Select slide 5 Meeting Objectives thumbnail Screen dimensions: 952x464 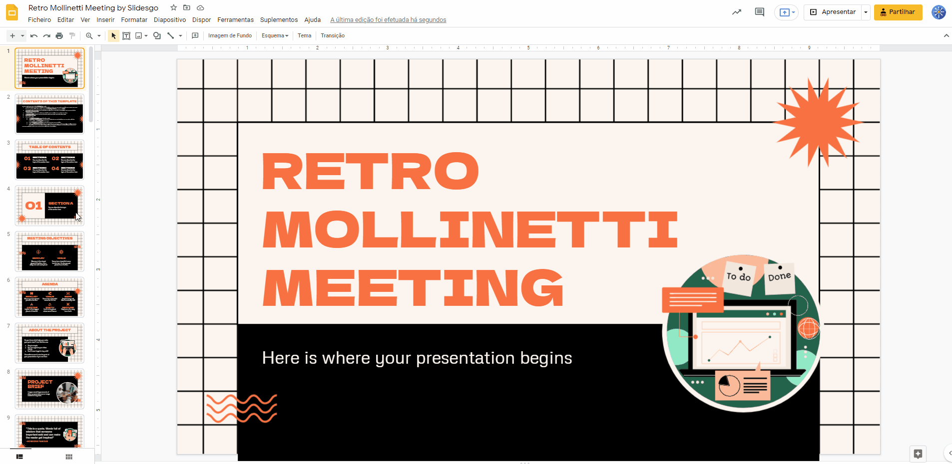click(x=49, y=251)
